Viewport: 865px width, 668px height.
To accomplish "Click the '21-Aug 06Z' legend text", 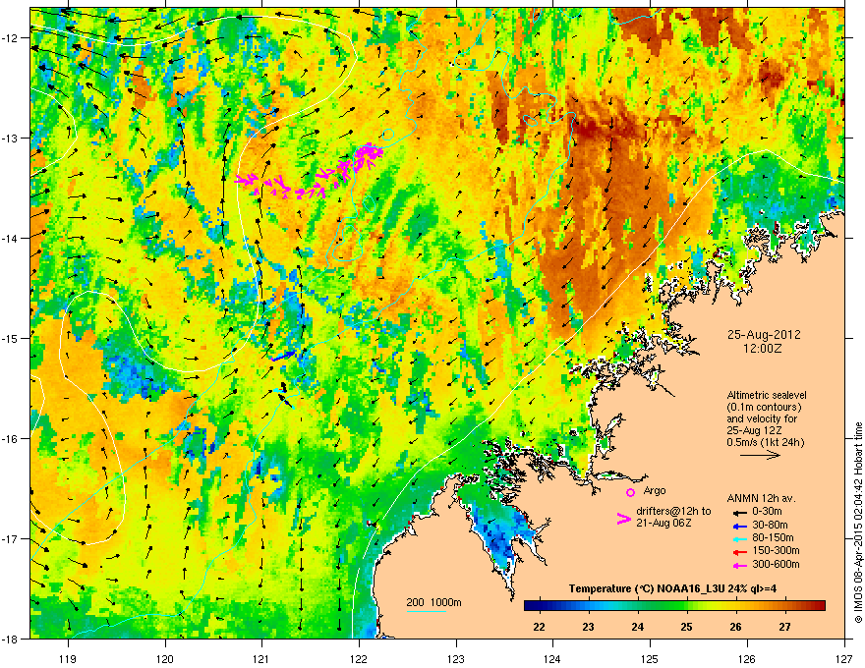I will [663, 523].
